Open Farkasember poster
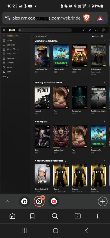 80,97
